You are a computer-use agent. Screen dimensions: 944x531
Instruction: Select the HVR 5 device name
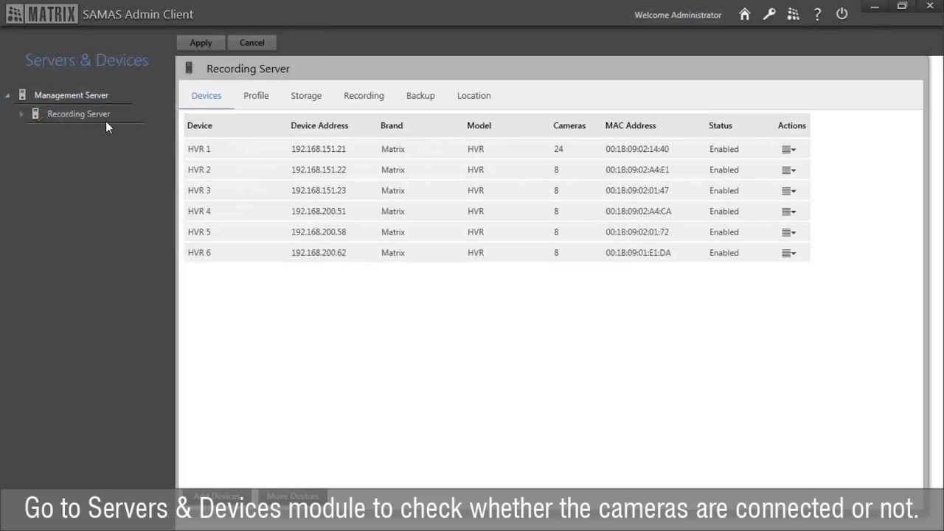coord(199,232)
